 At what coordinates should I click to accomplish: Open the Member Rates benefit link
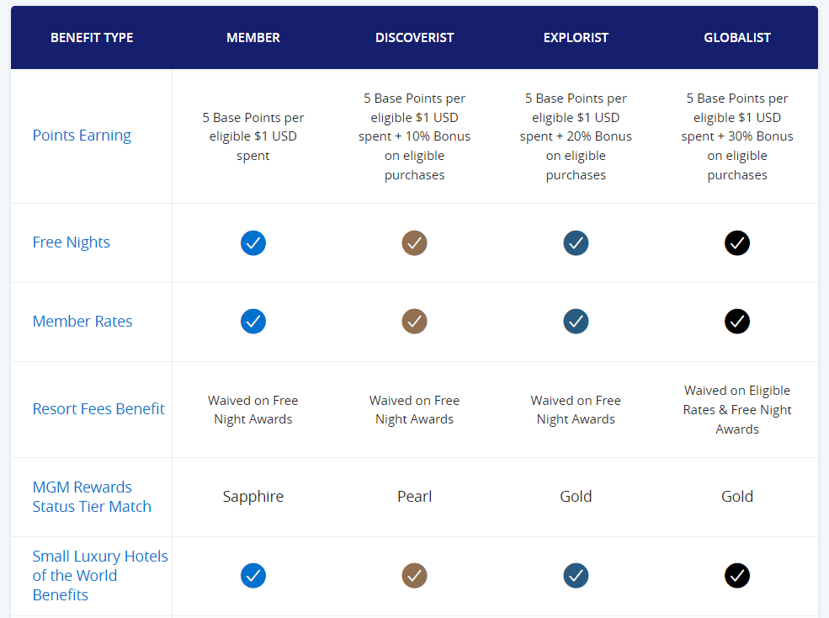[x=82, y=322]
